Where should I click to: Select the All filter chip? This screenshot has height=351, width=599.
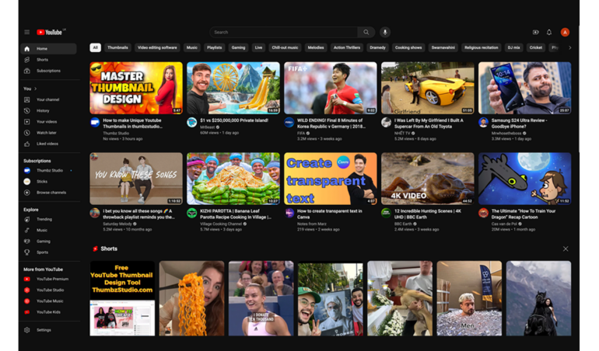[95, 47]
